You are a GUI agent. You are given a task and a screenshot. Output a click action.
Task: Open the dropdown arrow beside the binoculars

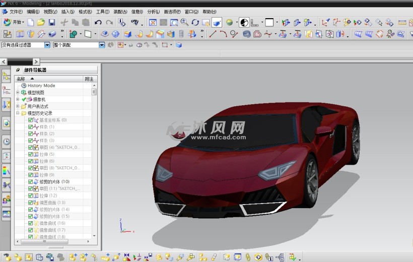coord(142,25)
